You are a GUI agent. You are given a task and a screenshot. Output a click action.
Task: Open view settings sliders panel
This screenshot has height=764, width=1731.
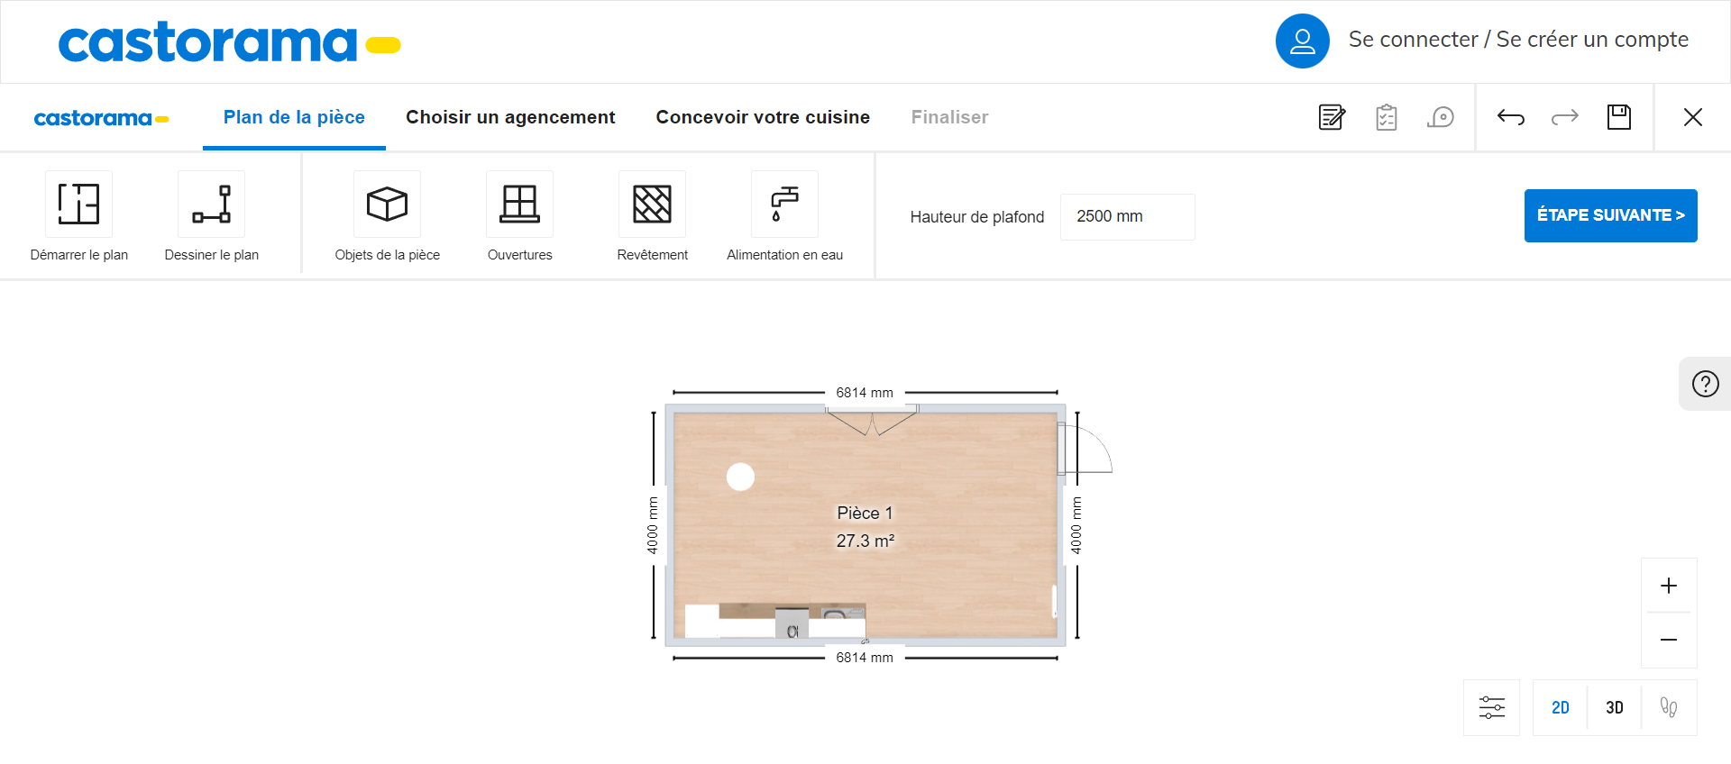[1492, 708]
